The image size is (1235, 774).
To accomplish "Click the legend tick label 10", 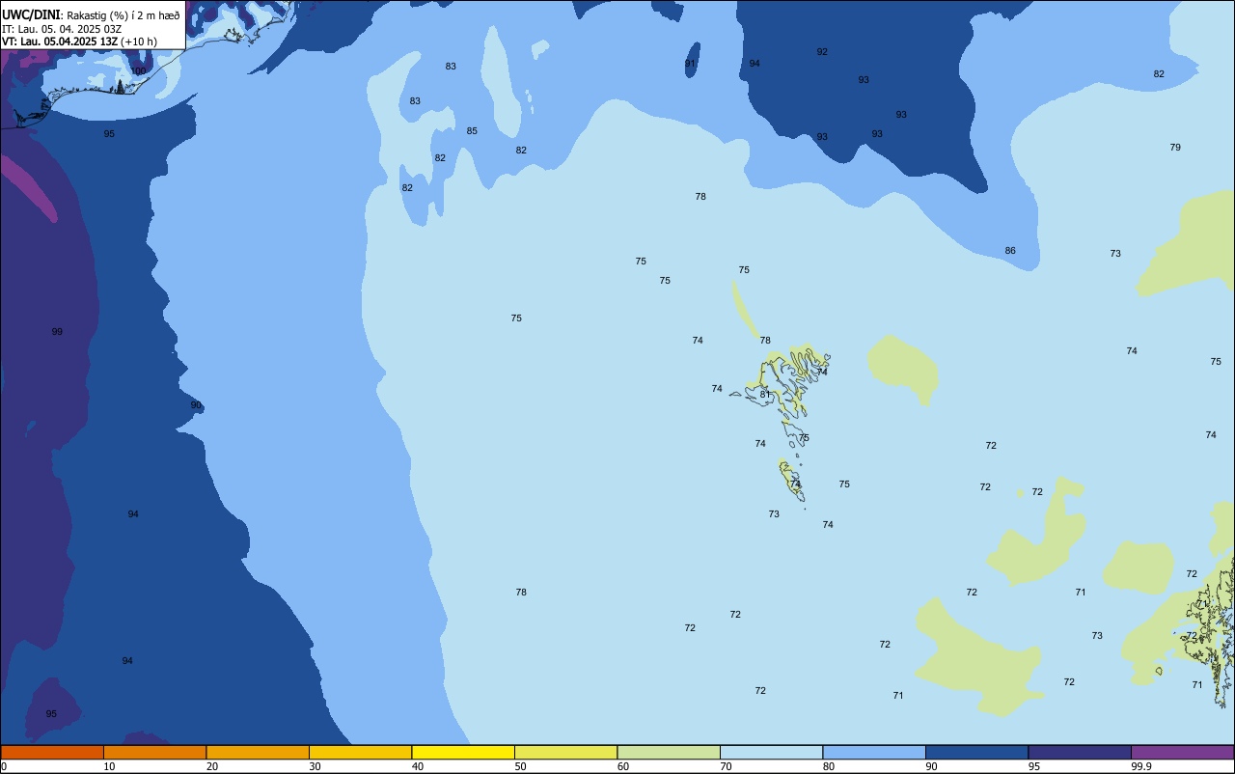I will [109, 766].
